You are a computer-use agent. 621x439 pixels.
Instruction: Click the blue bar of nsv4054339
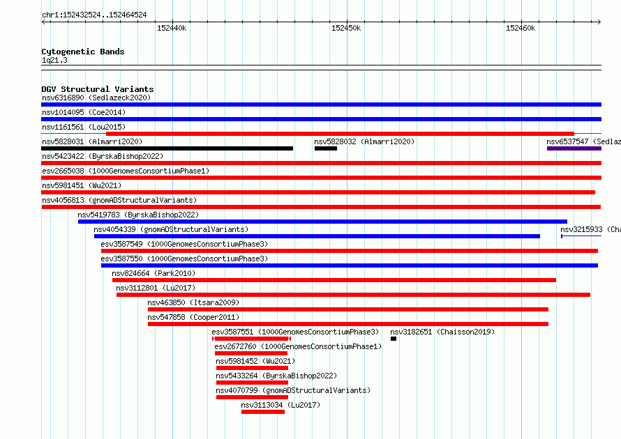317,236
